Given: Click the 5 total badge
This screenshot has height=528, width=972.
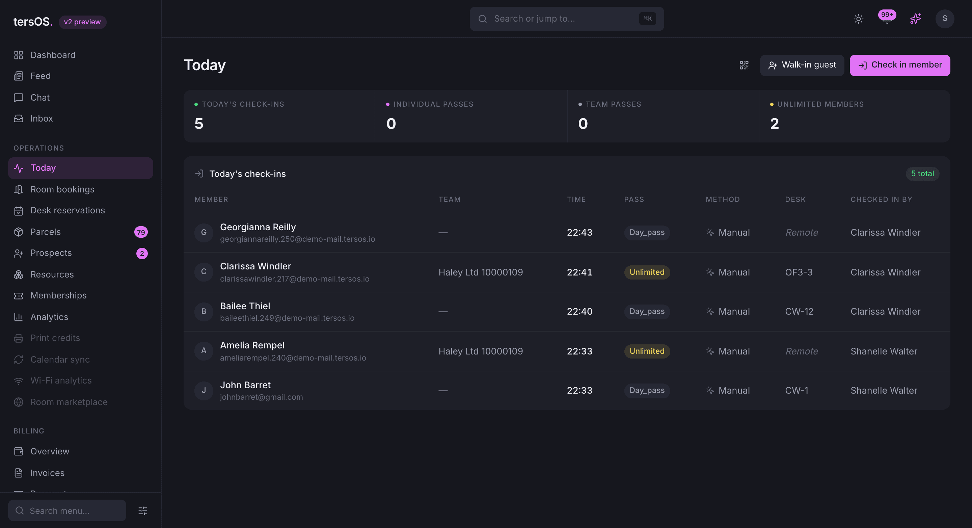Looking at the screenshot, I should tap(922, 174).
